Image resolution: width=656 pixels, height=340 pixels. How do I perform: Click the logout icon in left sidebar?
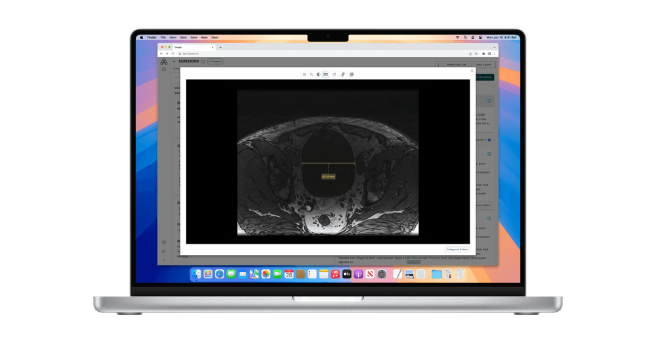pos(163,251)
